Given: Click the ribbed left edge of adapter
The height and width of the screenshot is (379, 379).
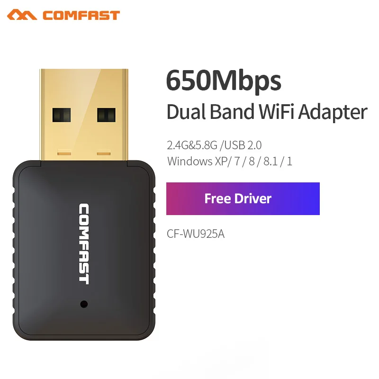Looking at the screenshot, I should click(x=15, y=250).
